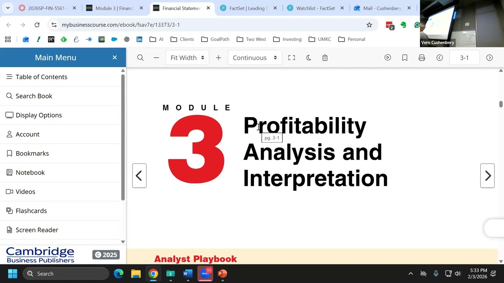Image resolution: width=504 pixels, height=283 pixels.
Task: Open Zoom from the taskbar
Action: (205, 274)
